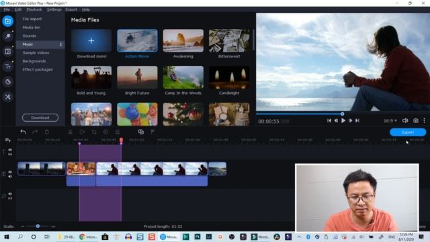The height and width of the screenshot is (242, 430).
Task: Select Effect packages in the side list
Action: [x=38, y=69]
